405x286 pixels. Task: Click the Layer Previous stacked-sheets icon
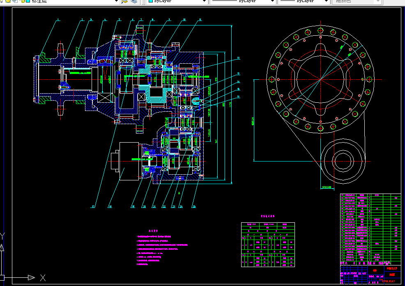coord(134,1)
